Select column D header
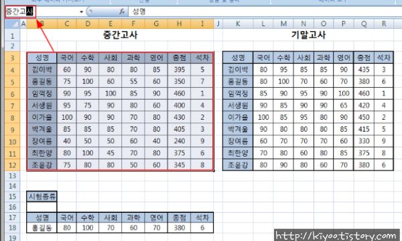 click(88, 24)
